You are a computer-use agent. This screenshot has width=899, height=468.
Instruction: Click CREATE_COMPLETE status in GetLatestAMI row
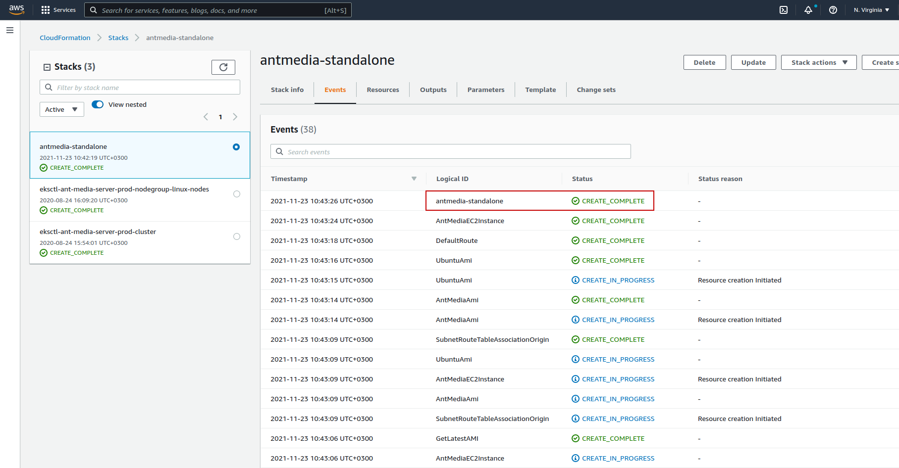tap(608, 438)
